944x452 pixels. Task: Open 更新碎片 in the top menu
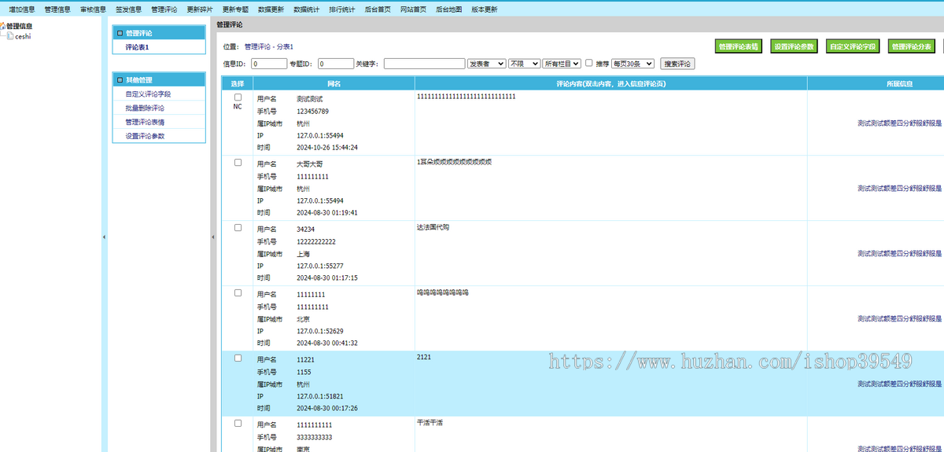tap(200, 9)
